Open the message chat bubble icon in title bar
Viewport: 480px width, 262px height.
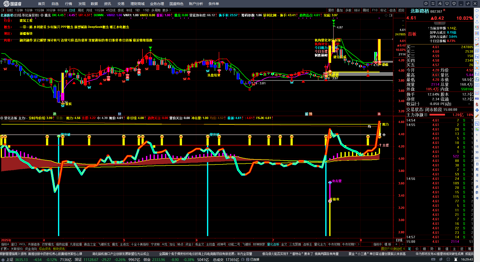(426, 3)
